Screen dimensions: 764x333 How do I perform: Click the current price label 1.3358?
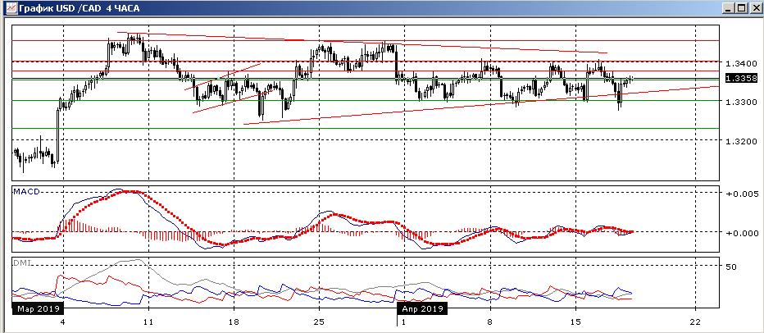point(739,78)
